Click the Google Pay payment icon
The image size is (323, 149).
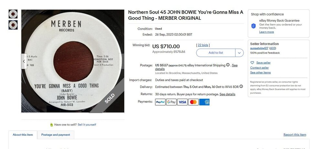[x=172, y=102]
